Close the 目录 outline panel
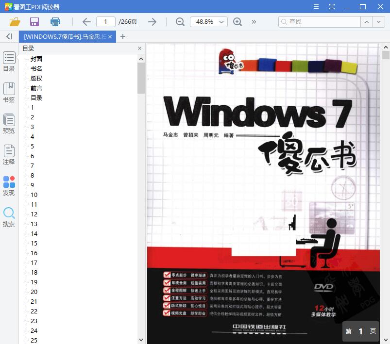Screen dimensions: 390x344 (x=139, y=48)
